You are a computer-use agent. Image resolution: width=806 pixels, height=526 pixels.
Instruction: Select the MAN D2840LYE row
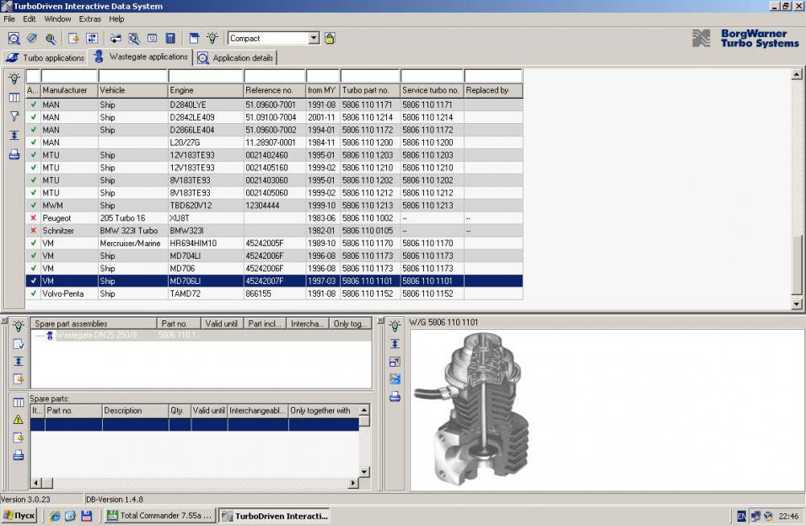pos(275,105)
